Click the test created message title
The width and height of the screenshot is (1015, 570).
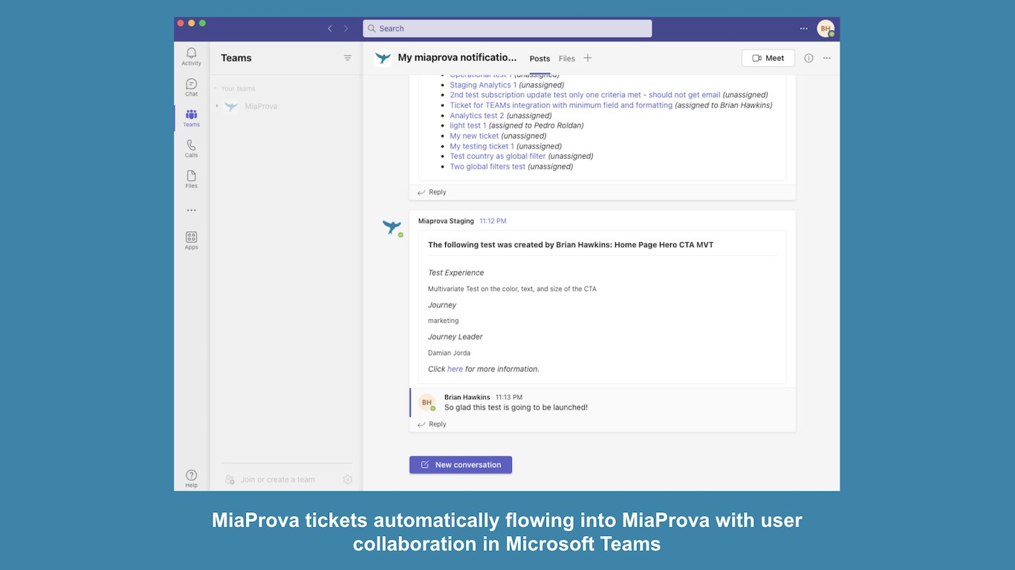tap(571, 245)
